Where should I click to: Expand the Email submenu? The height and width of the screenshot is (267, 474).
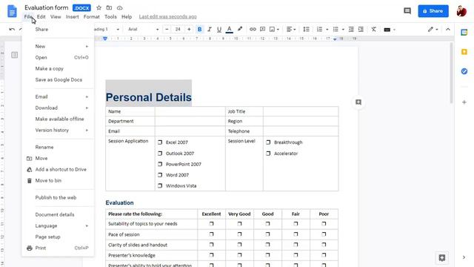pos(58,96)
